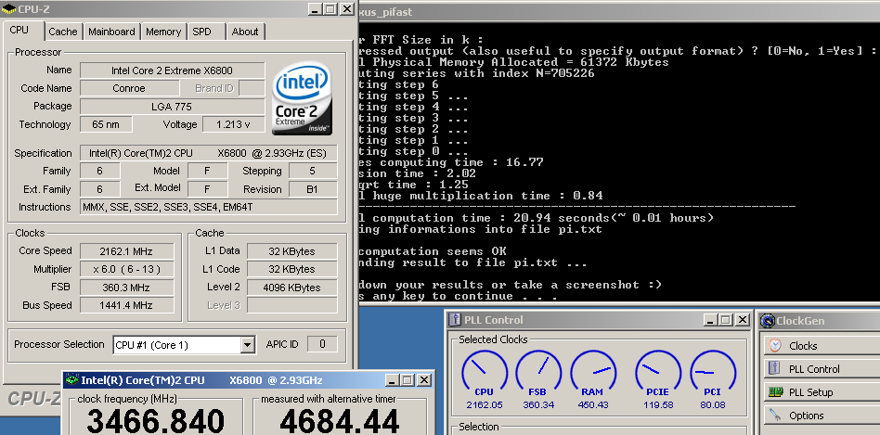The height and width of the screenshot is (435, 880).
Task: Click the Level 2 cache value 4096 KBytes
Action: [291, 288]
